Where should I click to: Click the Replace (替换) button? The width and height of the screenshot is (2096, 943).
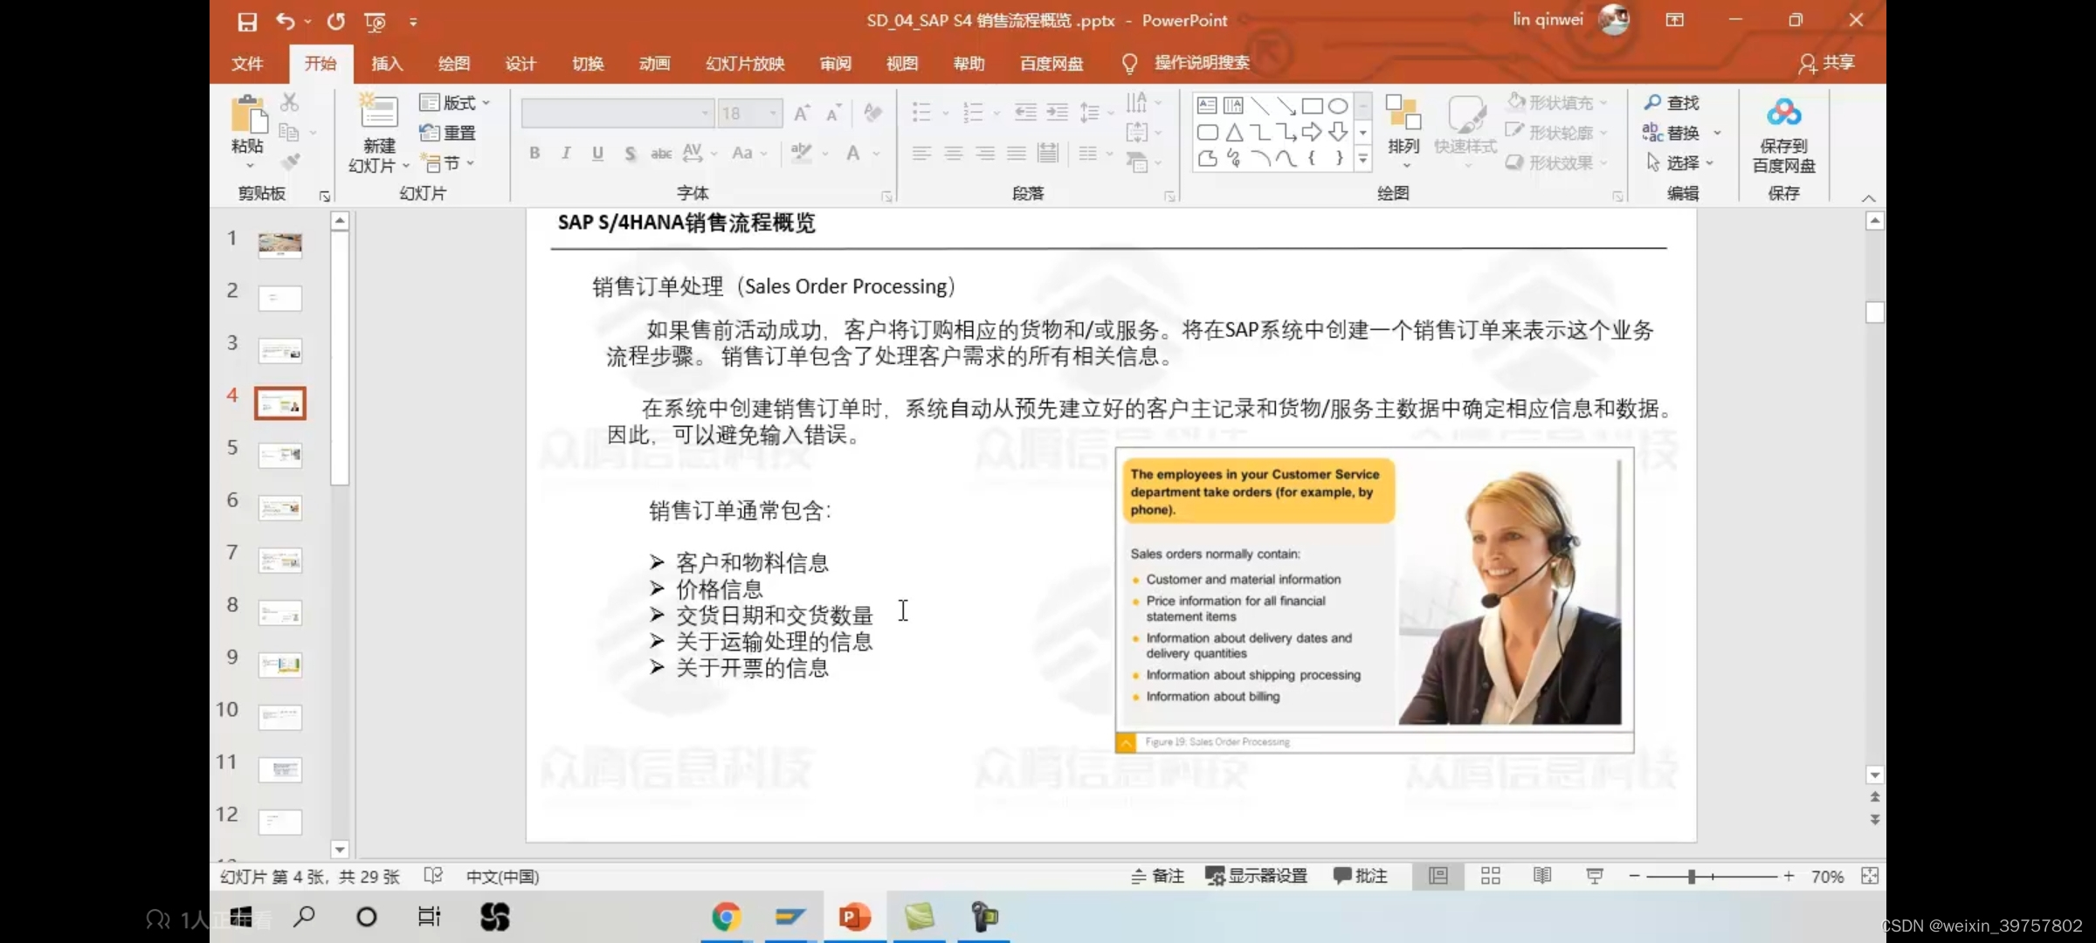[1672, 133]
